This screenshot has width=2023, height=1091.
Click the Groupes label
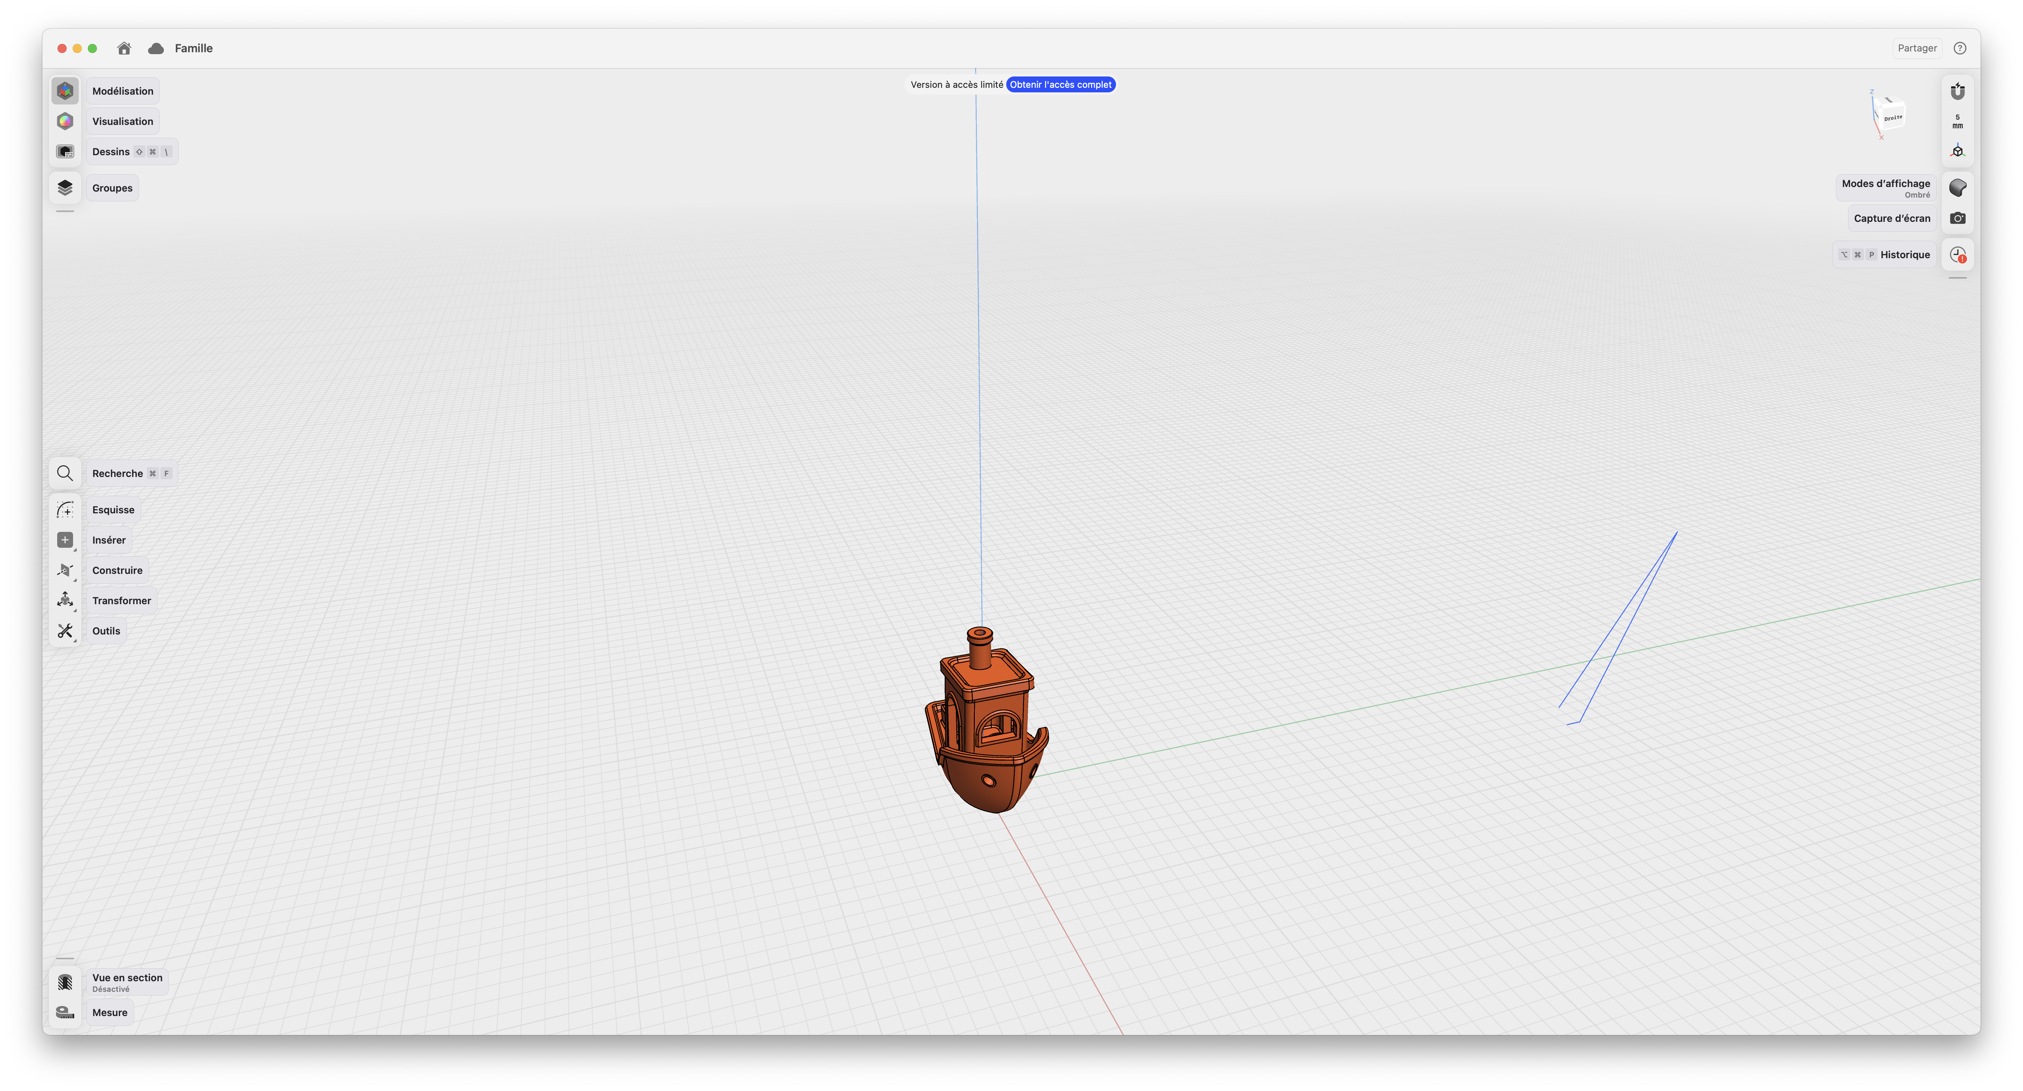coord(112,188)
